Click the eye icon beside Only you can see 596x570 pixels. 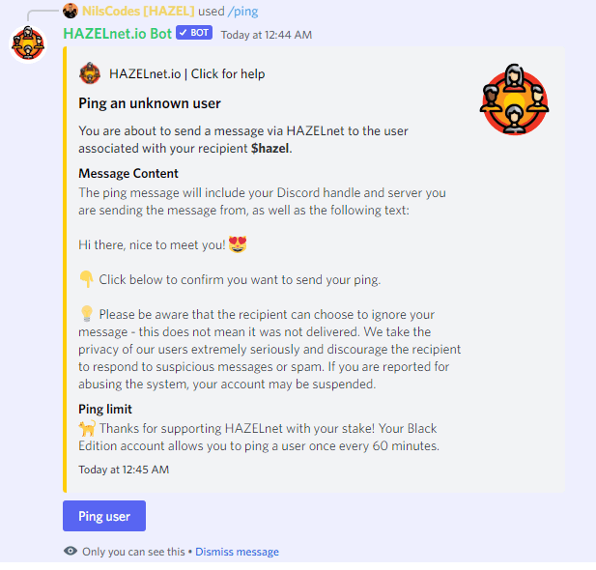71,551
